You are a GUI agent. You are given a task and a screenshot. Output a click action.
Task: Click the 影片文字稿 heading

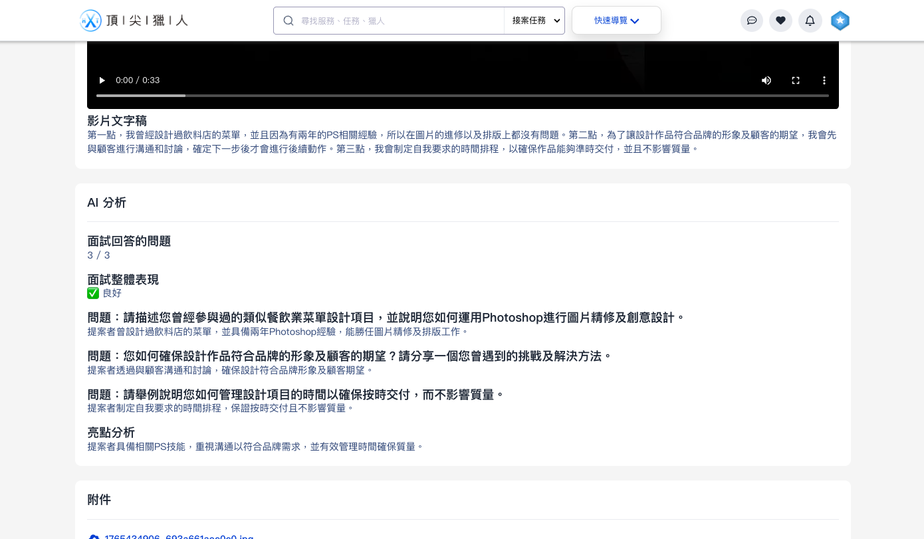click(117, 121)
